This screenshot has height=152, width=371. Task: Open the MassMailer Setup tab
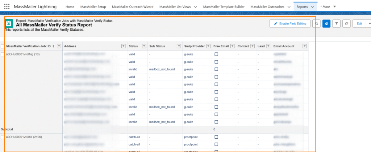[93, 6]
